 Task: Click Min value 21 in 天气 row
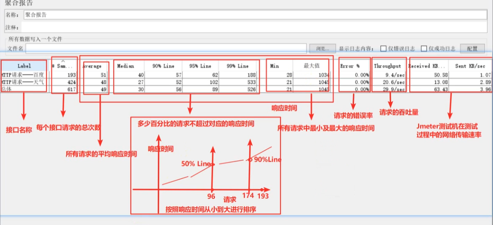point(289,82)
